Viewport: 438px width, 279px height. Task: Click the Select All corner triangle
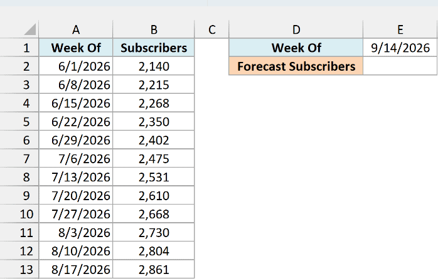[30, 29]
